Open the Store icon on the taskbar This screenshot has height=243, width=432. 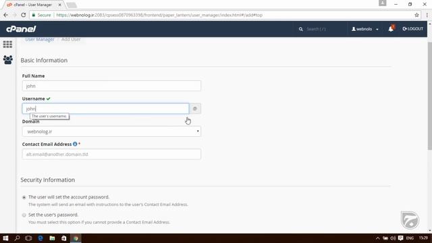click(x=64, y=238)
